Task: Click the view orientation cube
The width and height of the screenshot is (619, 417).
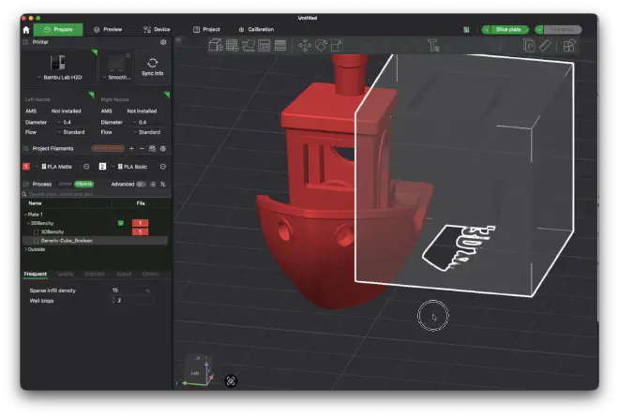Action: point(200,370)
